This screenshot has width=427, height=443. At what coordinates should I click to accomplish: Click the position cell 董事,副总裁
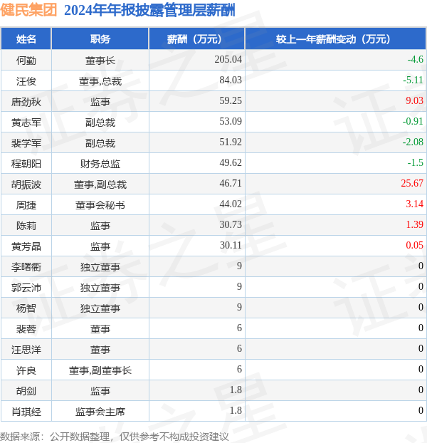coord(100,184)
